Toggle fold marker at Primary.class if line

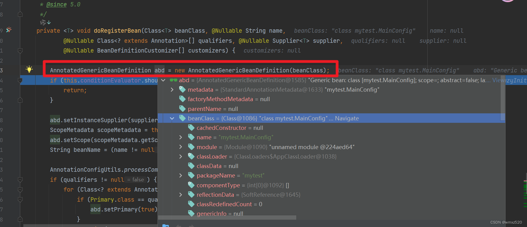pos(20,200)
